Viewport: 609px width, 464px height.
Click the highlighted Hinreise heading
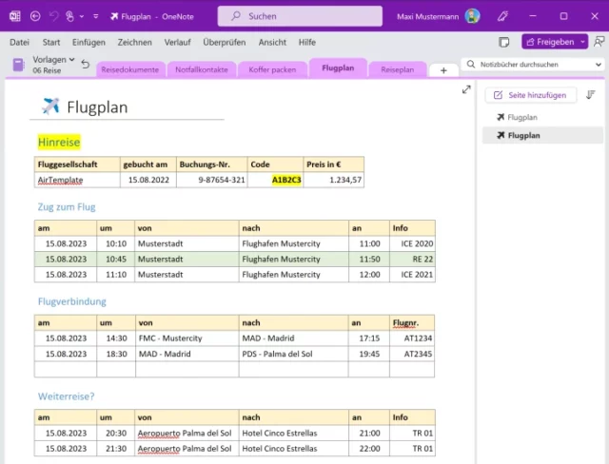pyautogui.click(x=59, y=143)
